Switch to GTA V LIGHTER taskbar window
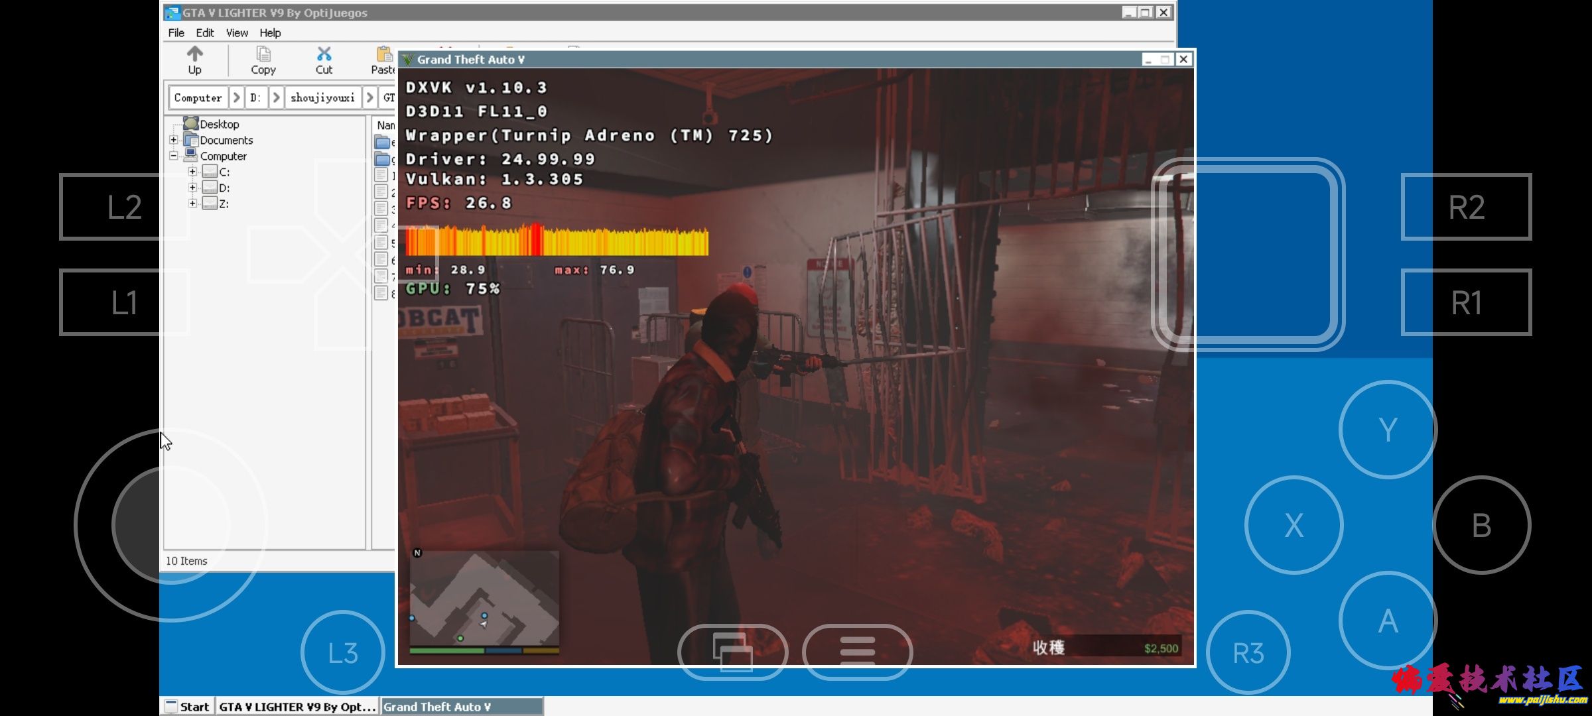The height and width of the screenshot is (716, 1592). 297,707
